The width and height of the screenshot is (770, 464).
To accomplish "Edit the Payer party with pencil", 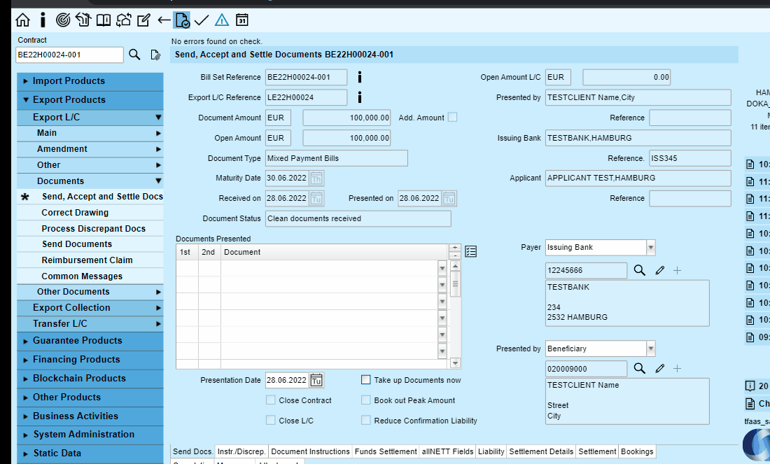I will tap(659, 270).
